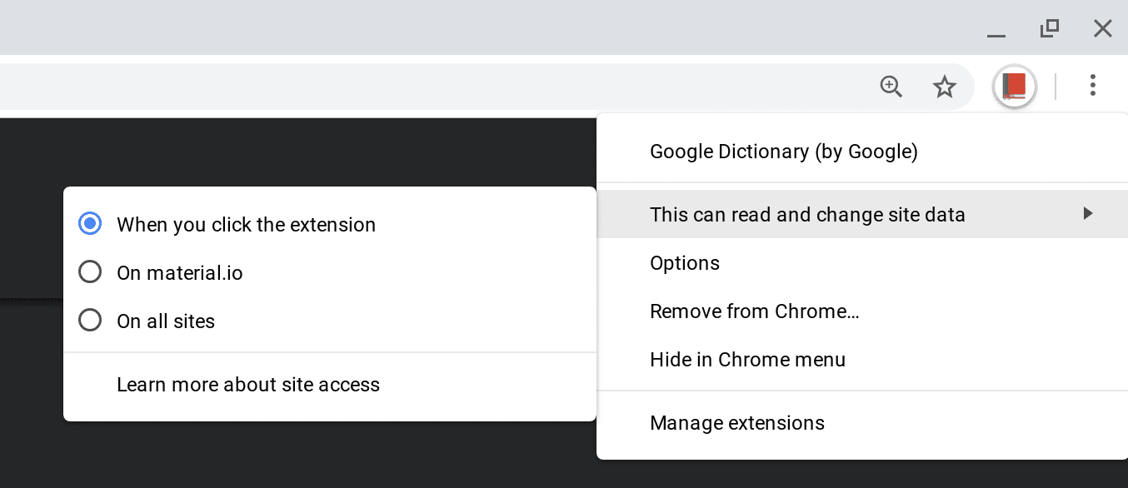Open the Chrome three-dot menu
This screenshot has height=488, width=1128.
click(x=1092, y=86)
